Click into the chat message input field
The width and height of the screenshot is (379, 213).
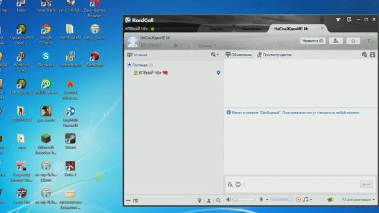click(301, 185)
